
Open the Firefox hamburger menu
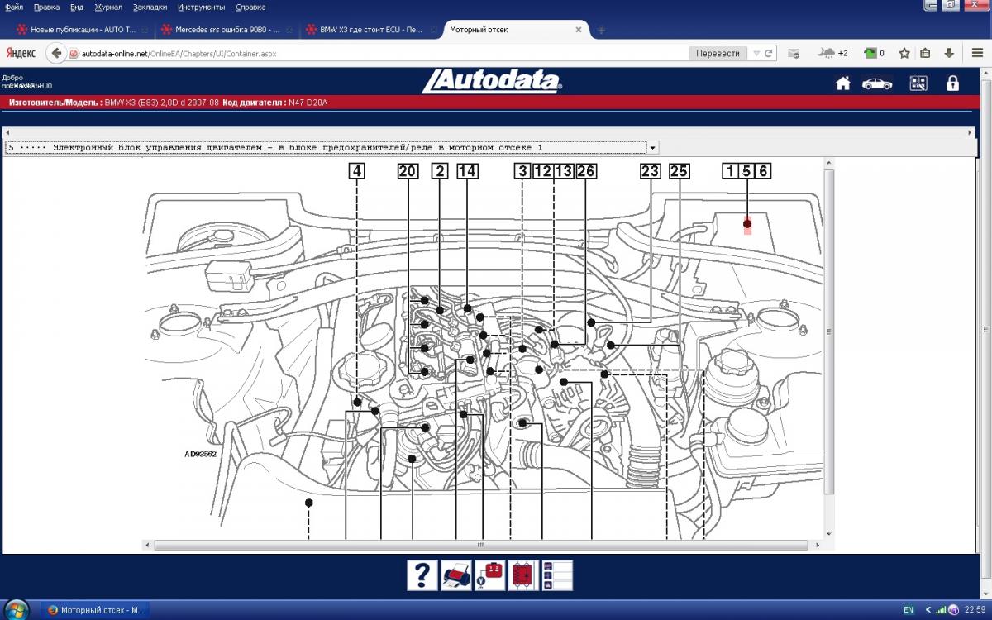978,53
